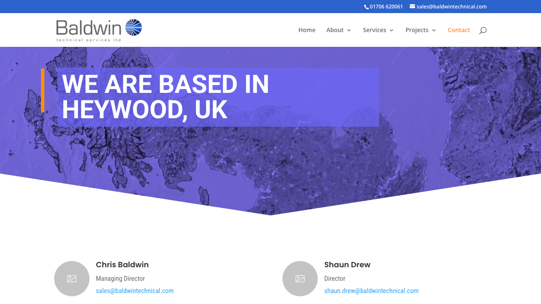
Task: Select the image icon inside the left avatar circle
Action: click(x=72, y=279)
